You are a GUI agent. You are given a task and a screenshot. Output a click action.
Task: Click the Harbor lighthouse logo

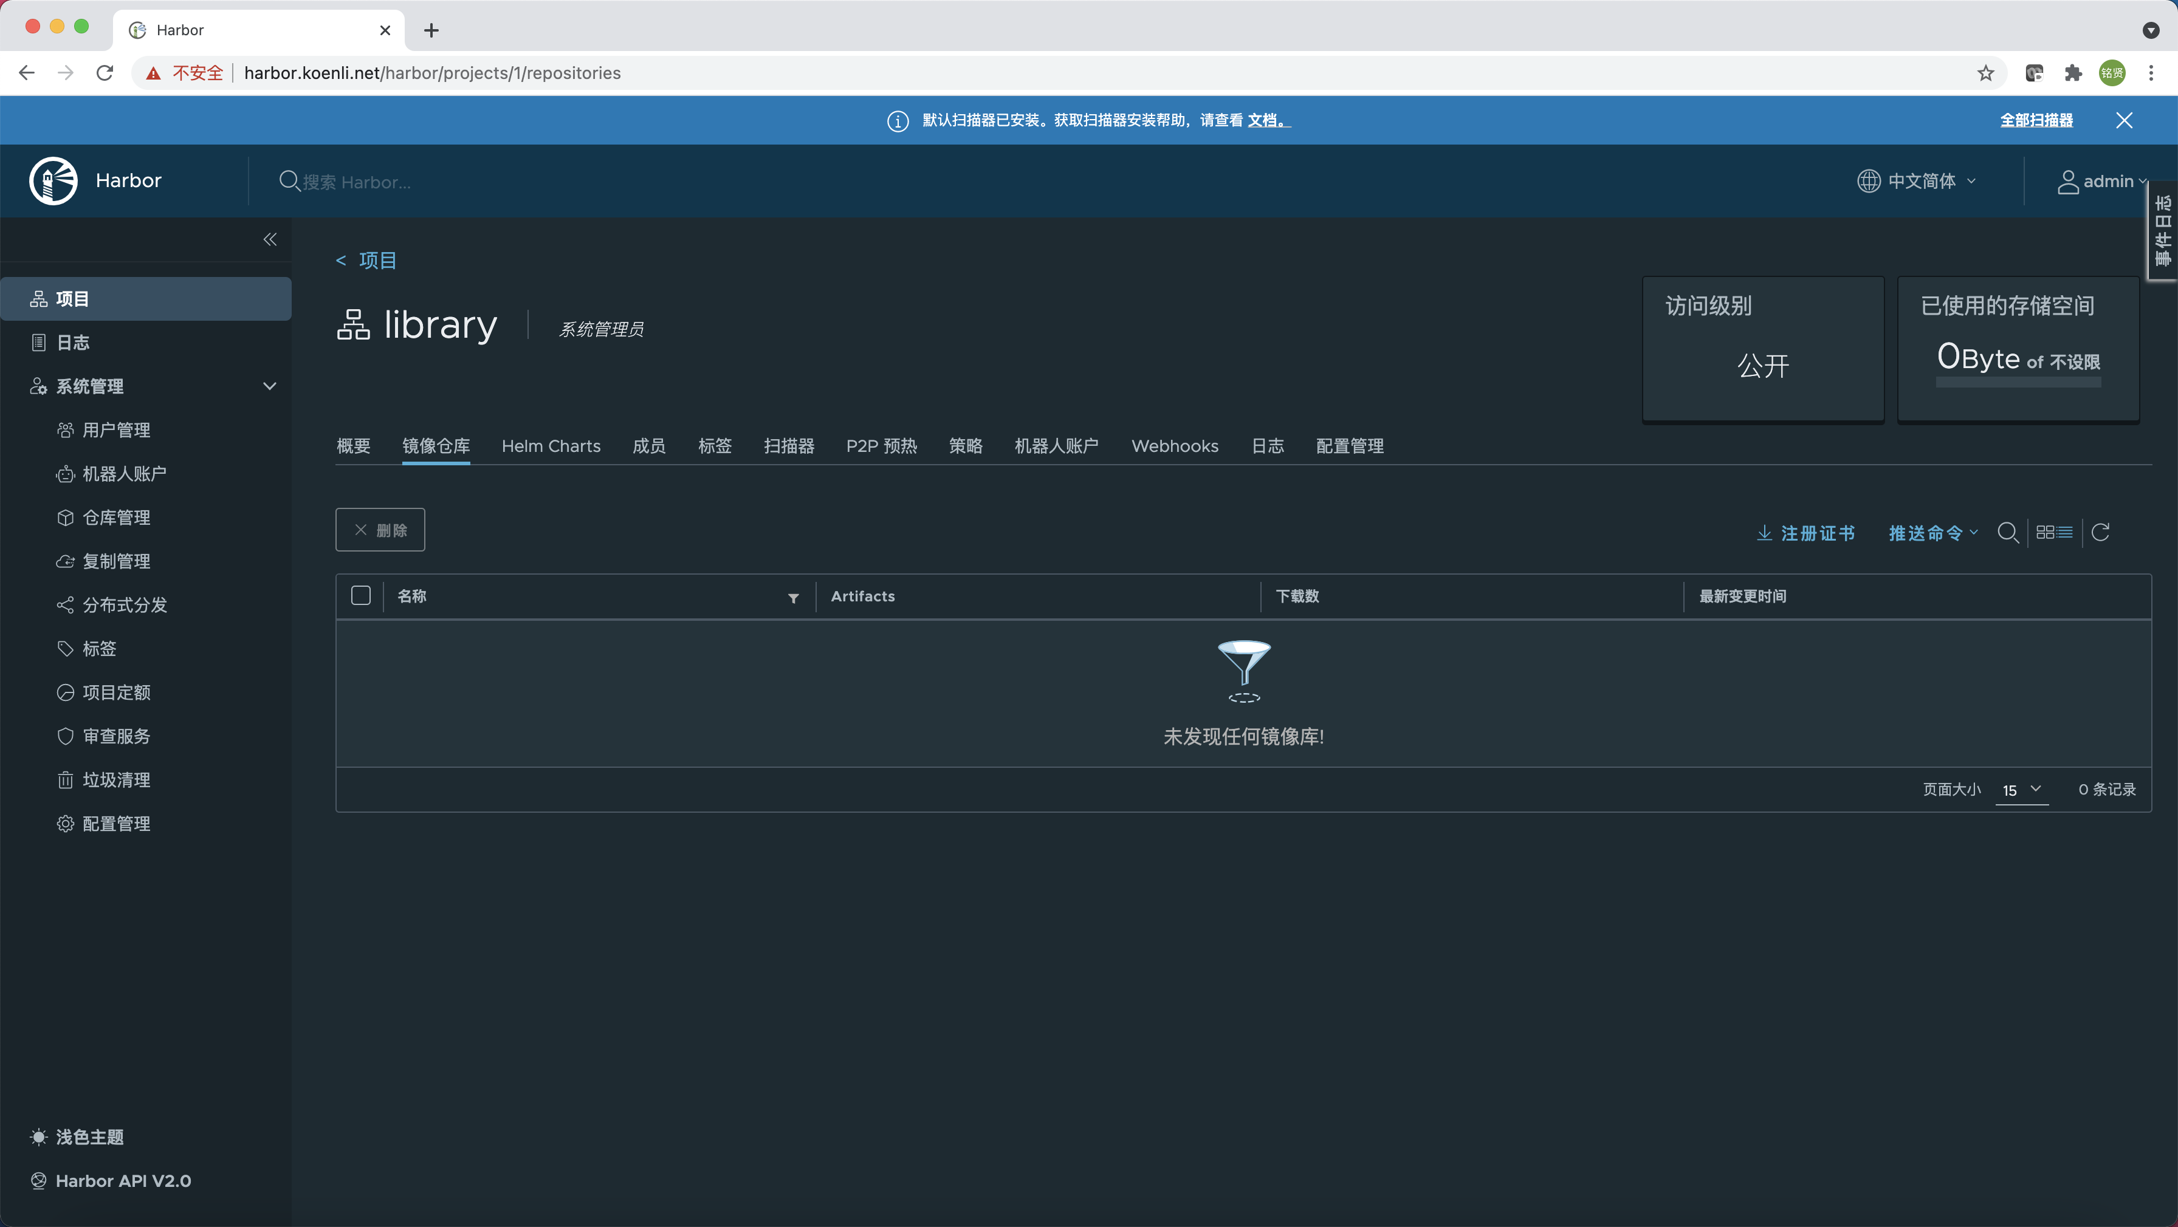(x=53, y=181)
